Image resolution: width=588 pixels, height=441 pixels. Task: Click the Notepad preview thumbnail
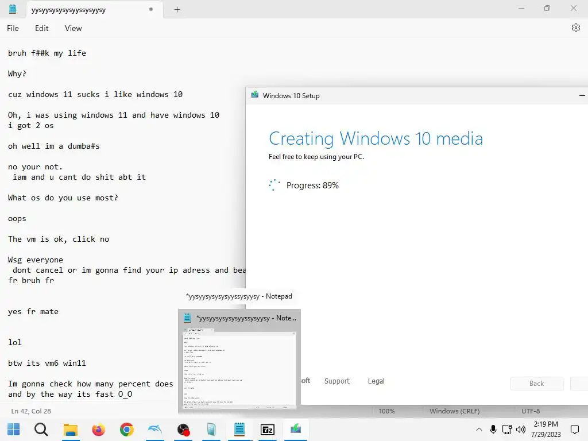[239, 369]
